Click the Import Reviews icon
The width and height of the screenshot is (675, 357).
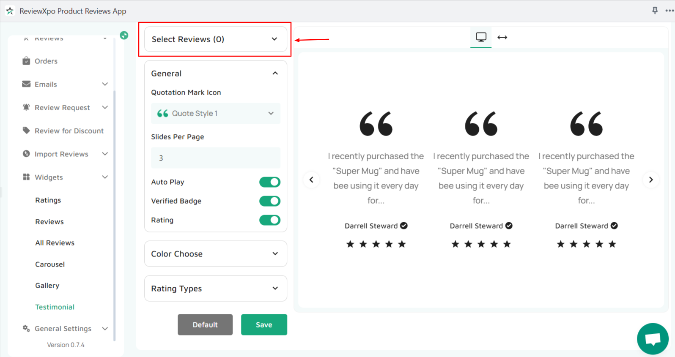pyautogui.click(x=26, y=154)
